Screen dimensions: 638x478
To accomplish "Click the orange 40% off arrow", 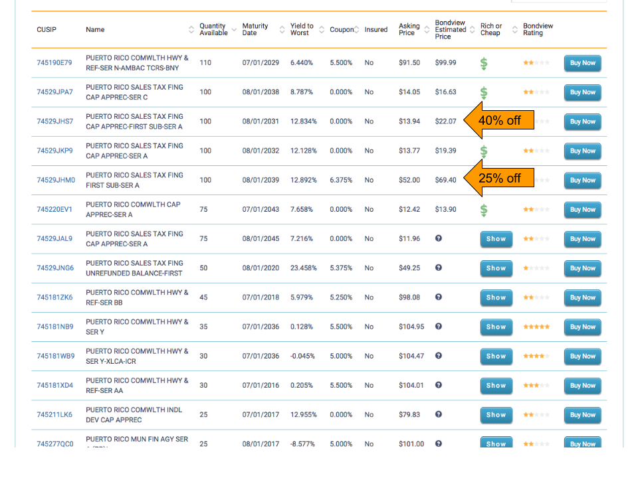I will pos(498,121).
